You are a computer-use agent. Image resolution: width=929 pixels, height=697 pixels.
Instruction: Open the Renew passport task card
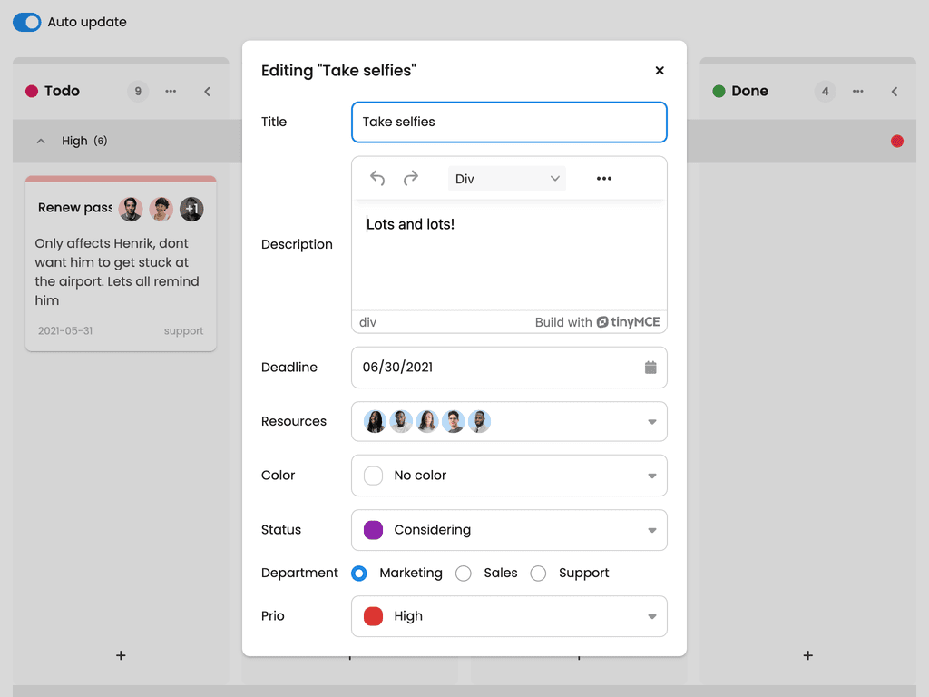(x=121, y=264)
